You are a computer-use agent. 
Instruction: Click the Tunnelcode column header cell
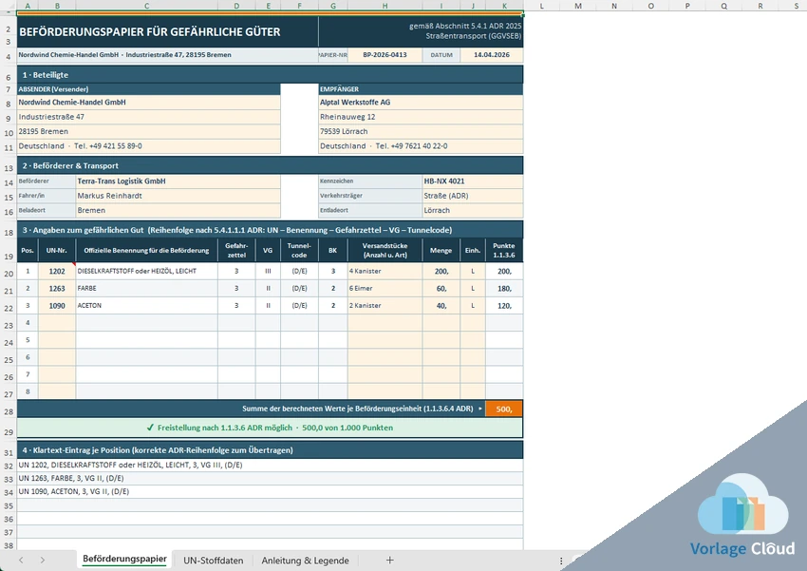click(299, 250)
